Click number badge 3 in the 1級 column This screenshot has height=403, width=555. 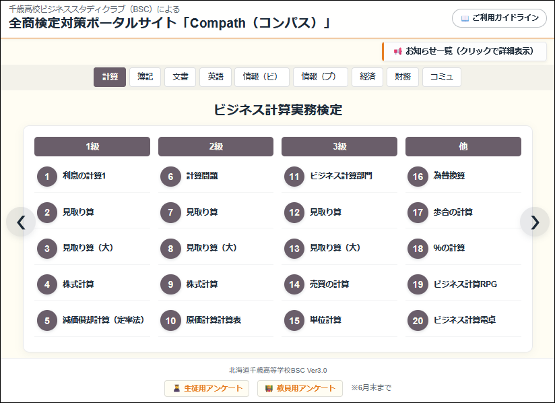pos(47,249)
